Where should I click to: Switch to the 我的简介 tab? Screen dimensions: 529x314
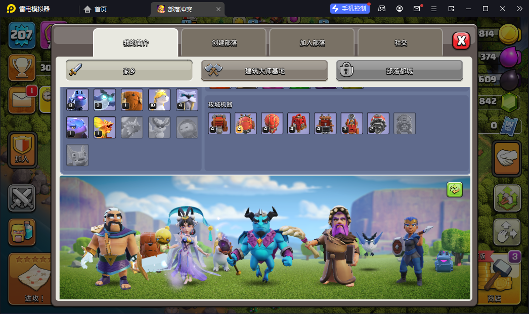click(136, 42)
